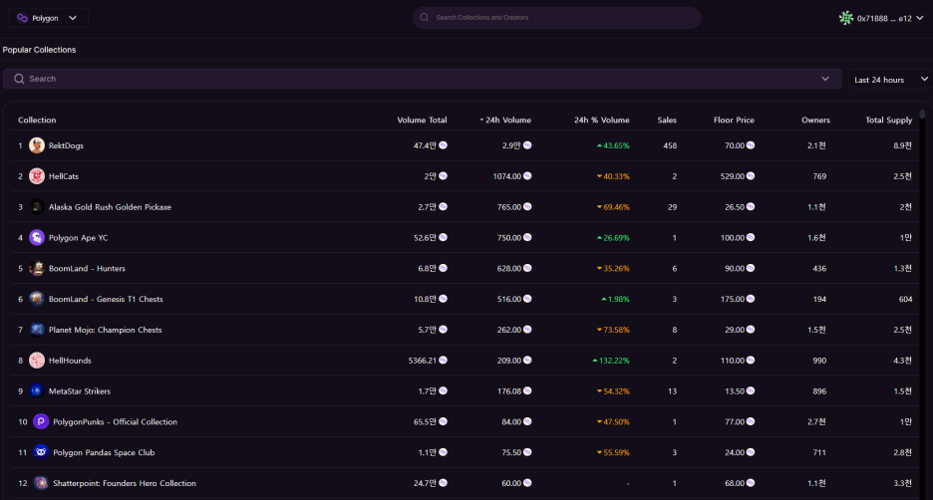
Task: Sort by the 24h Volume column
Action: (505, 121)
